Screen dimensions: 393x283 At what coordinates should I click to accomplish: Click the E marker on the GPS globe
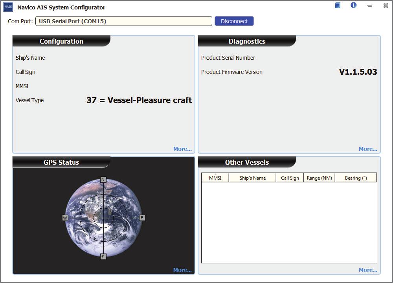coord(142,218)
